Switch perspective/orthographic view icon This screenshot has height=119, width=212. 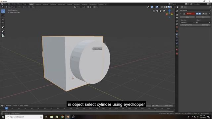coord(154,11)
